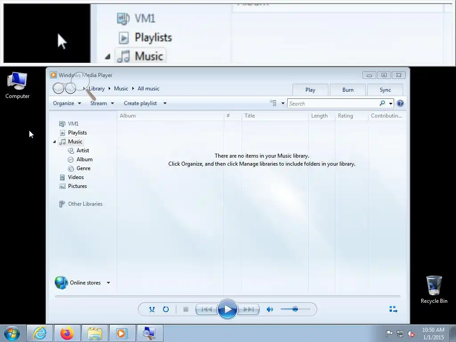Launch Firefox from the taskbar
The width and height of the screenshot is (456, 342).
point(67,333)
